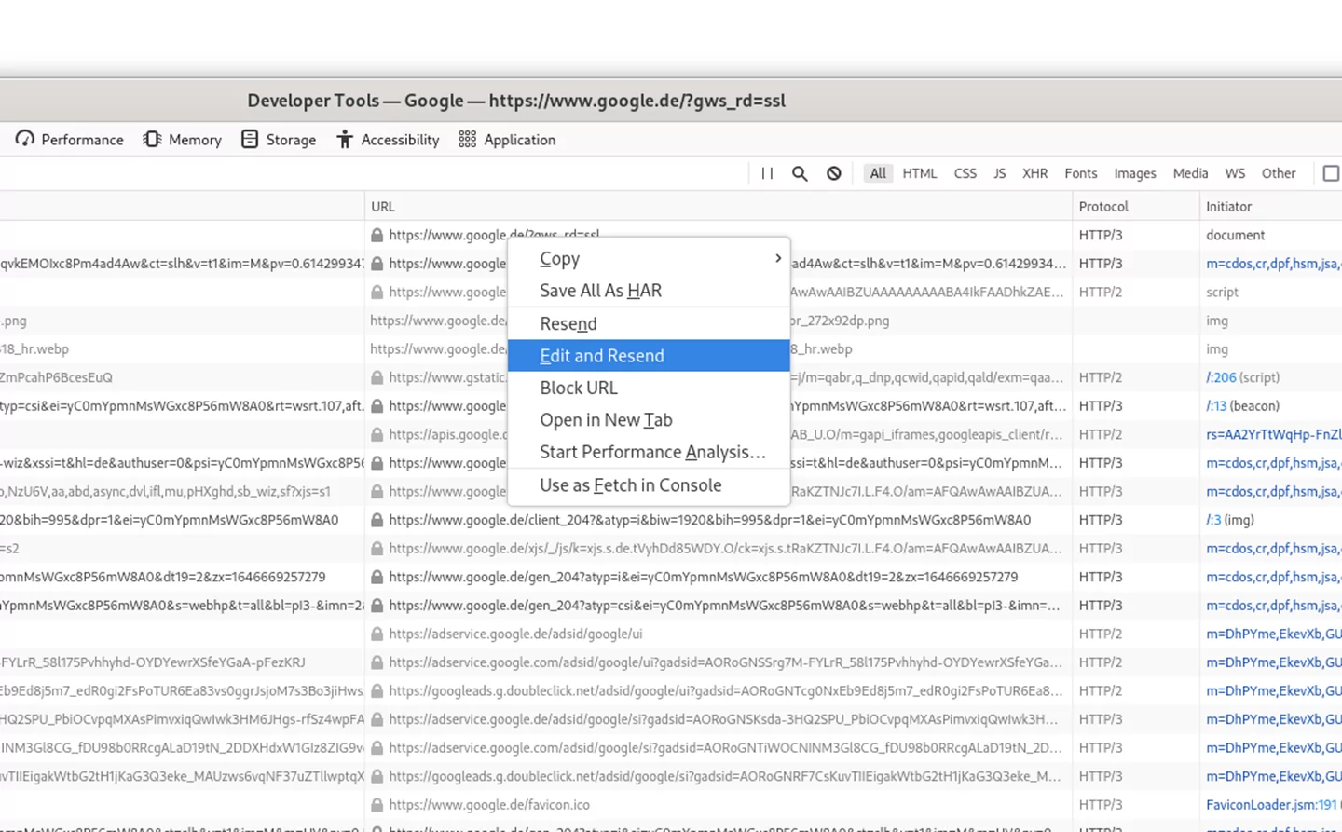Click the lock icon of adservice.google.de/adsid/google/si
This screenshot has height=832, width=1342.
(377, 719)
